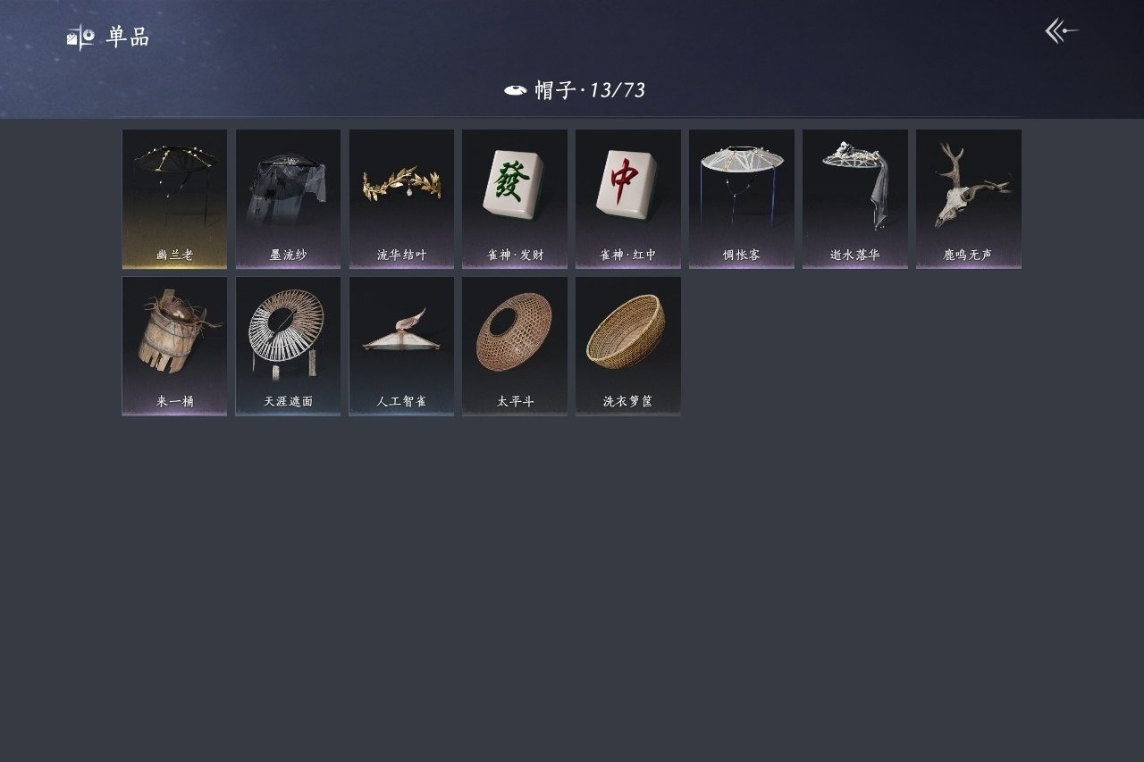
Task: Pick the 流华结叶 golden leaf crown
Action: (x=401, y=198)
